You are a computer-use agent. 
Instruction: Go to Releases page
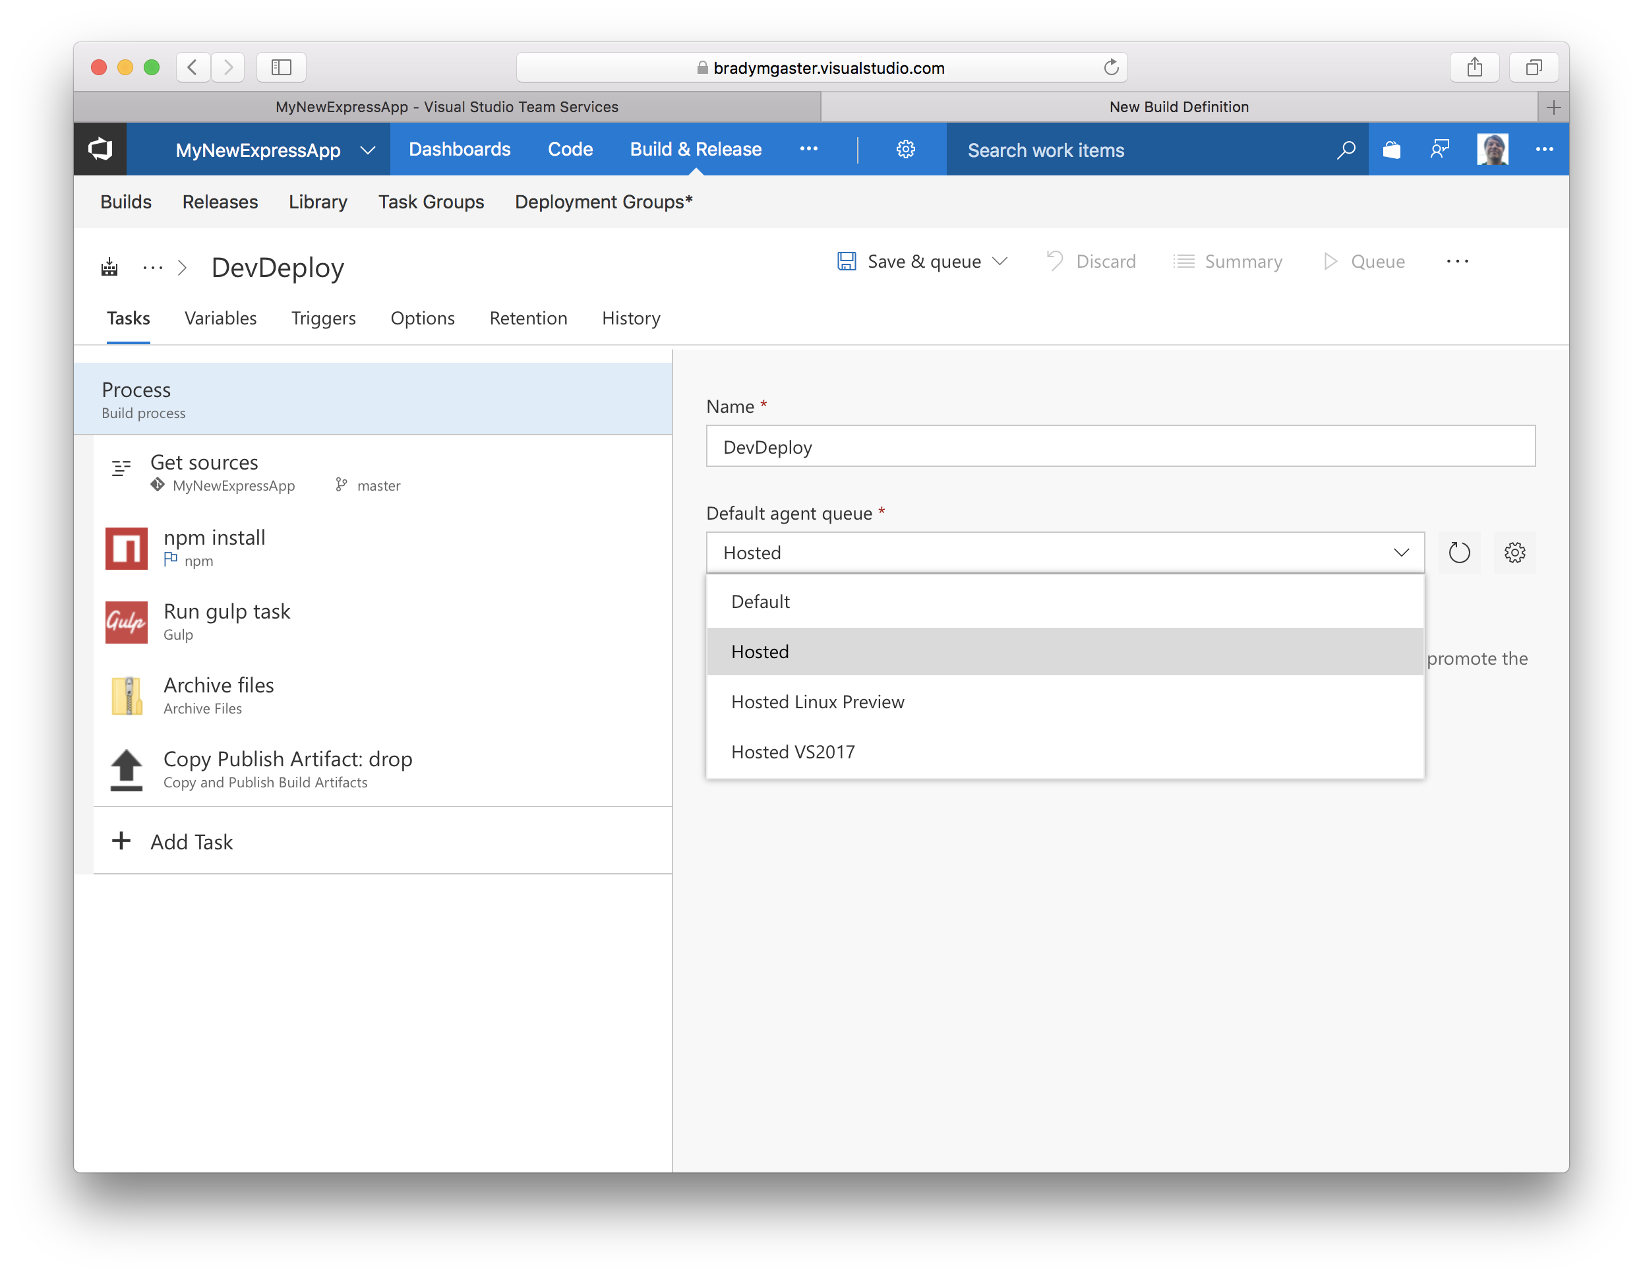[220, 202]
